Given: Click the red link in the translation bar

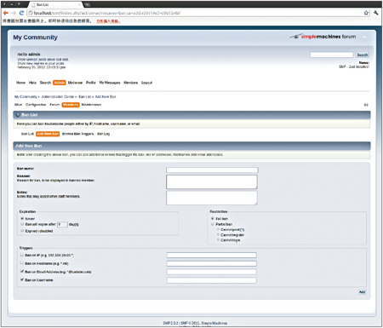Looking at the screenshot, I should pos(108,21).
